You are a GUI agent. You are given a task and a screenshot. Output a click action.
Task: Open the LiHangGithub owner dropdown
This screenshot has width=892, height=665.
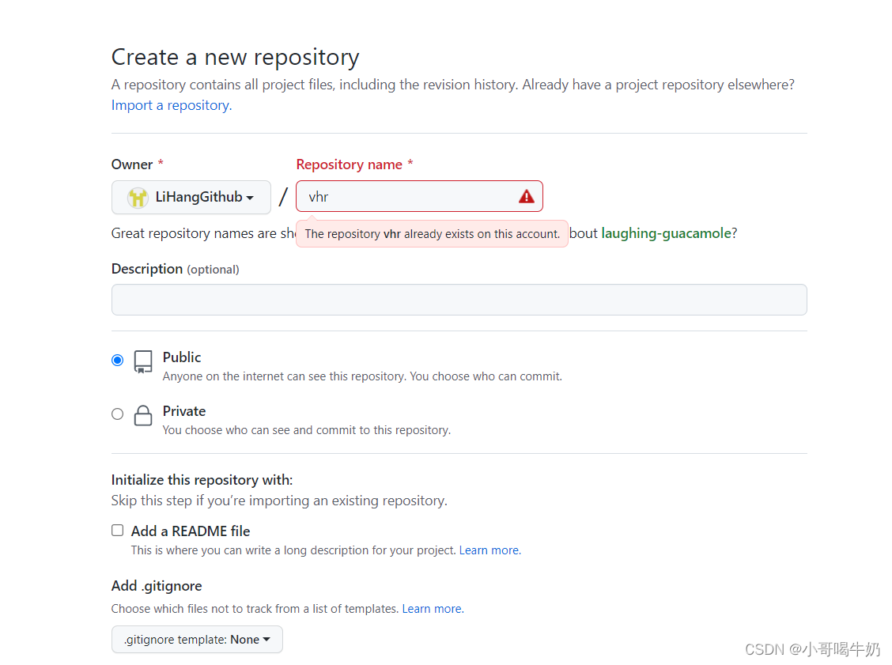click(191, 198)
